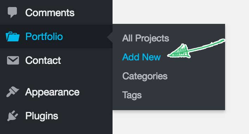Select the Portfolio text label in sidebar

tap(44, 36)
